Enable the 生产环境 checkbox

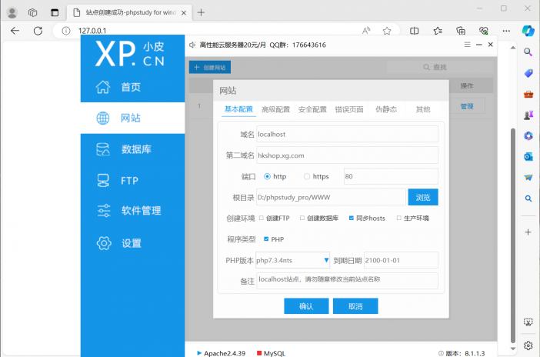398,218
